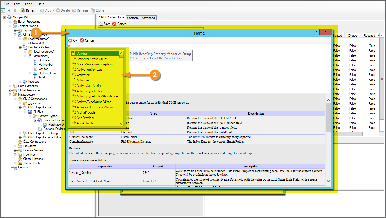
Task: Collapse the Infrastructure tree node
Action: pos(10,95)
